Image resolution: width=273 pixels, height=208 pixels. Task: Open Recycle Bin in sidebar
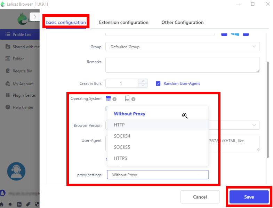click(x=20, y=71)
